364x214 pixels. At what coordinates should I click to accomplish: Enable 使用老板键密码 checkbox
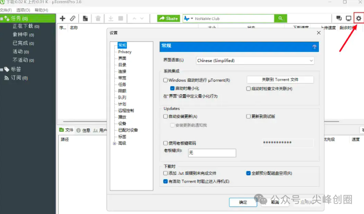click(x=165, y=143)
